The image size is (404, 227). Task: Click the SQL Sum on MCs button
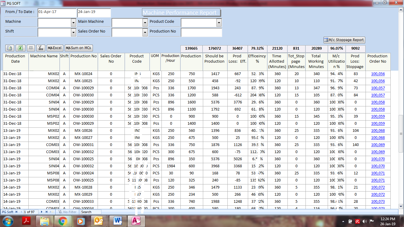79,48
